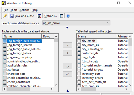Add all tables with >> button
The width and height of the screenshot is (134, 95).
pos(68,66)
